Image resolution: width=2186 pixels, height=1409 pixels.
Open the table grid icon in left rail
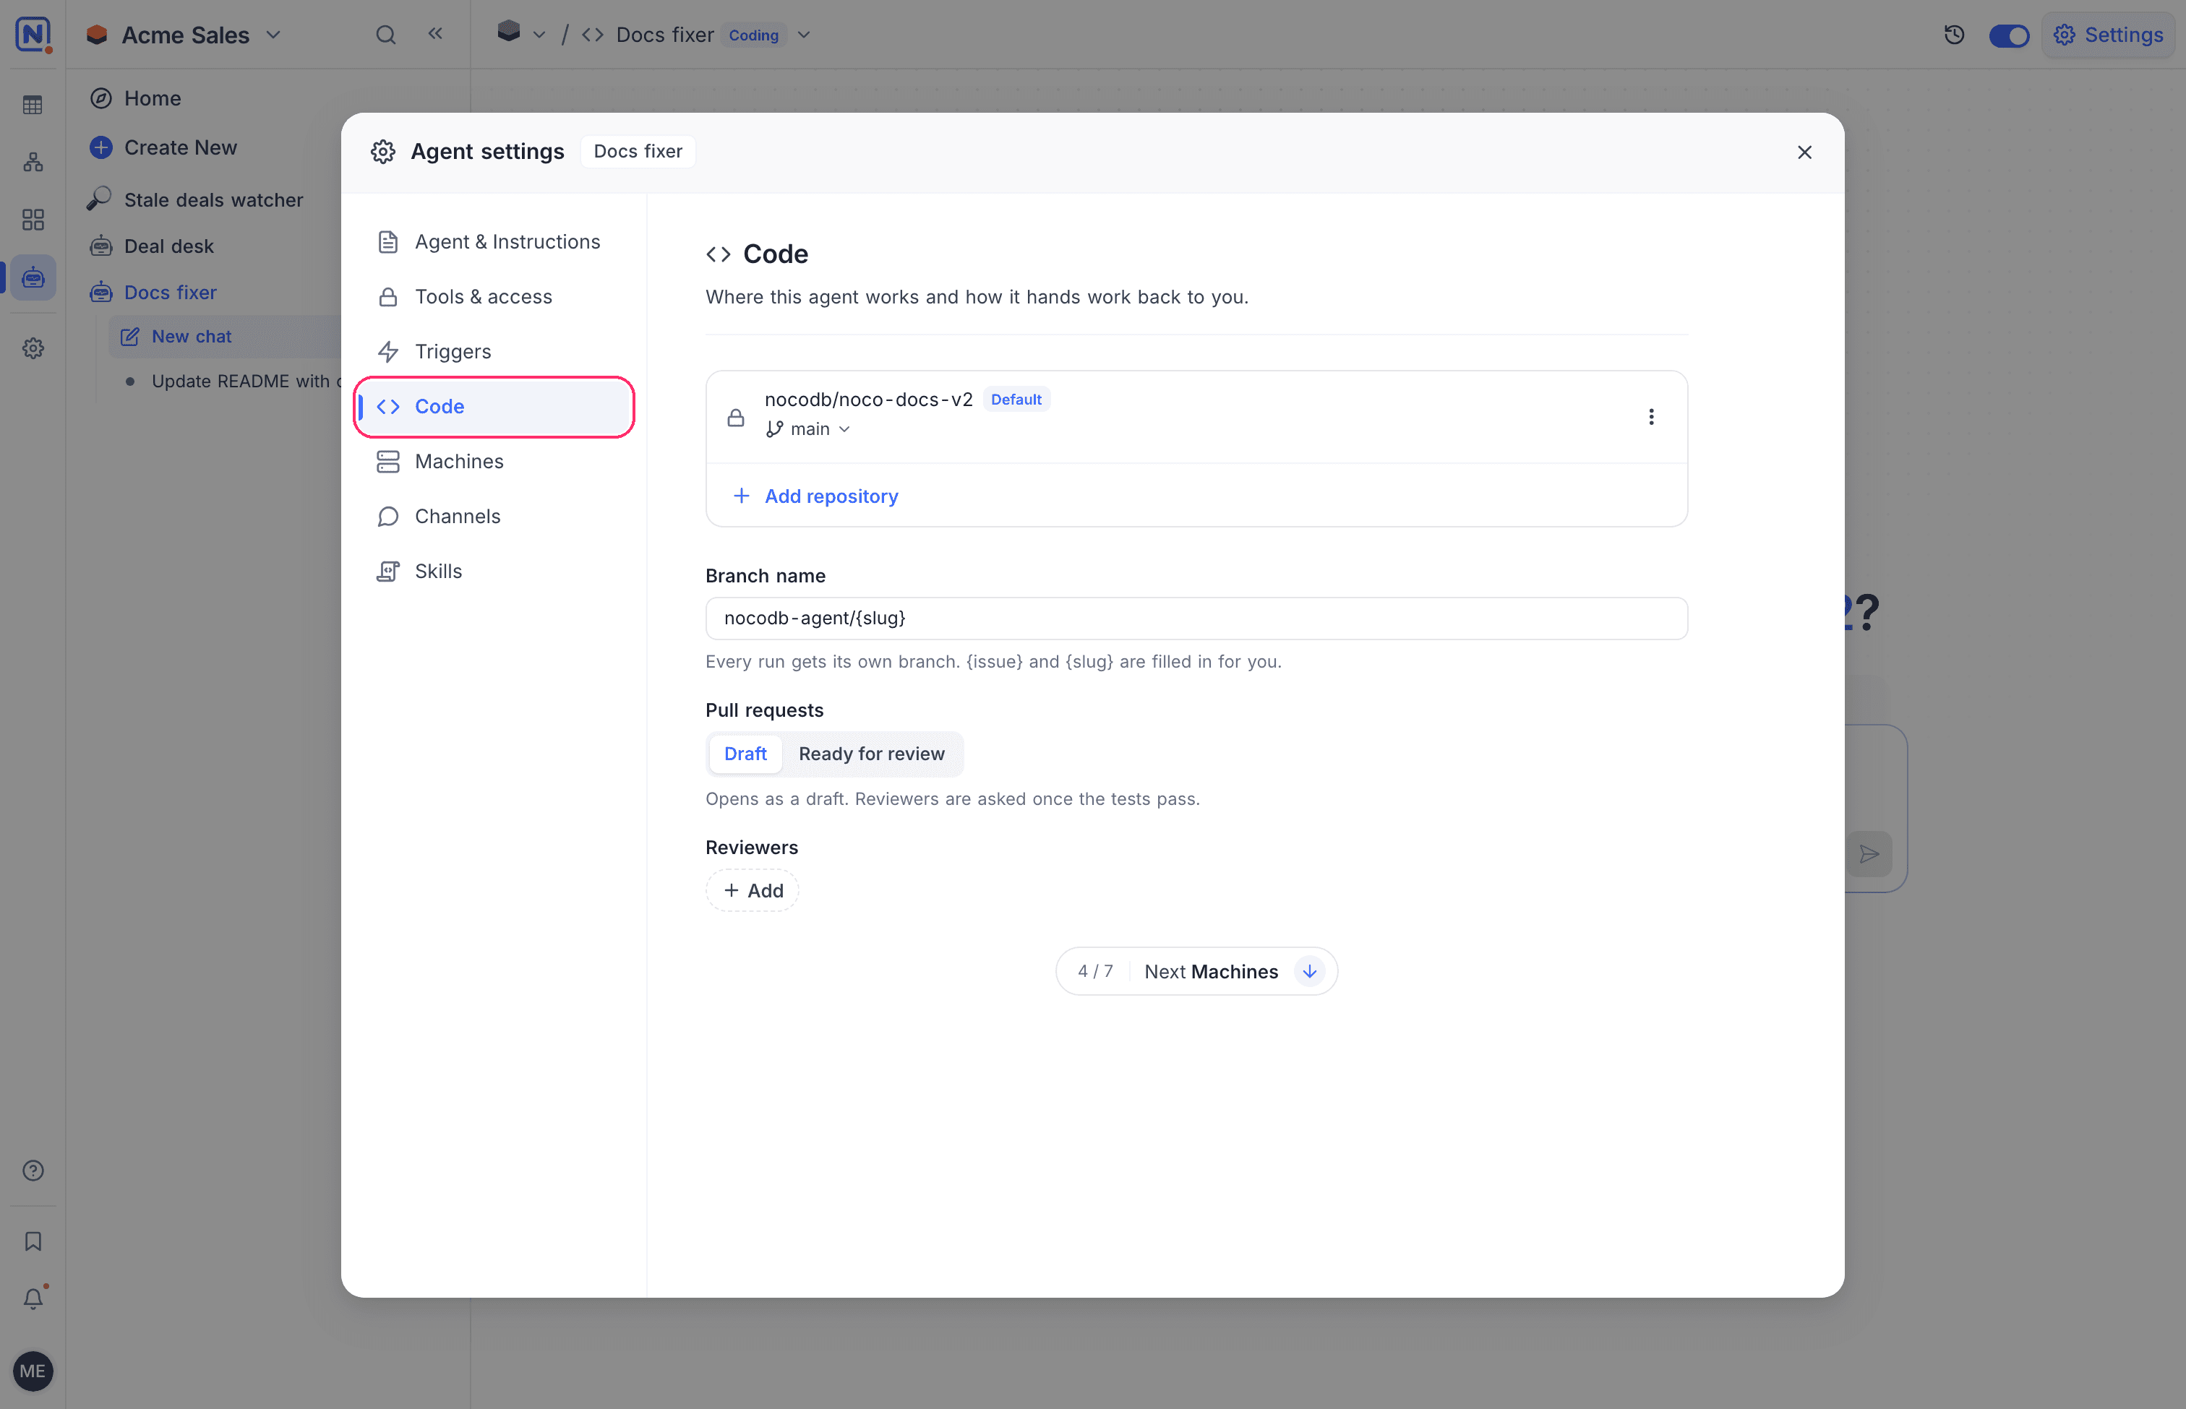[x=33, y=105]
